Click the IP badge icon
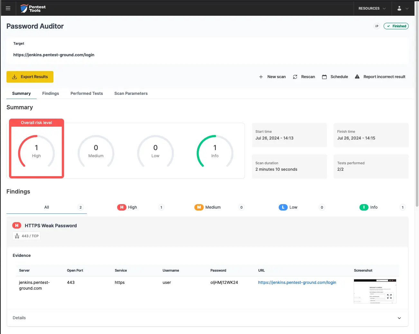Image resolution: width=419 pixels, height=334 pixels. (377, 26)
